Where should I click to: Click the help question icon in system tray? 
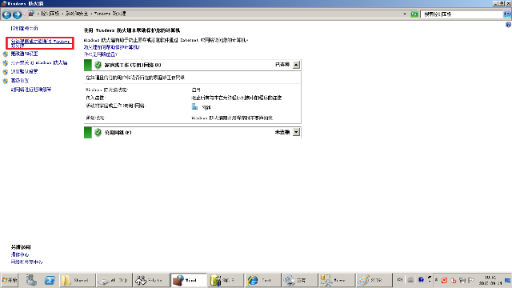pos(421,280)
